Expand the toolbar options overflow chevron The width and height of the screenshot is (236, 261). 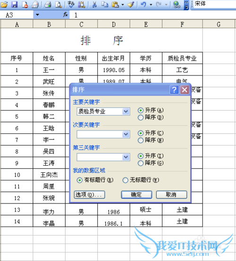click(x=186, y=5)
